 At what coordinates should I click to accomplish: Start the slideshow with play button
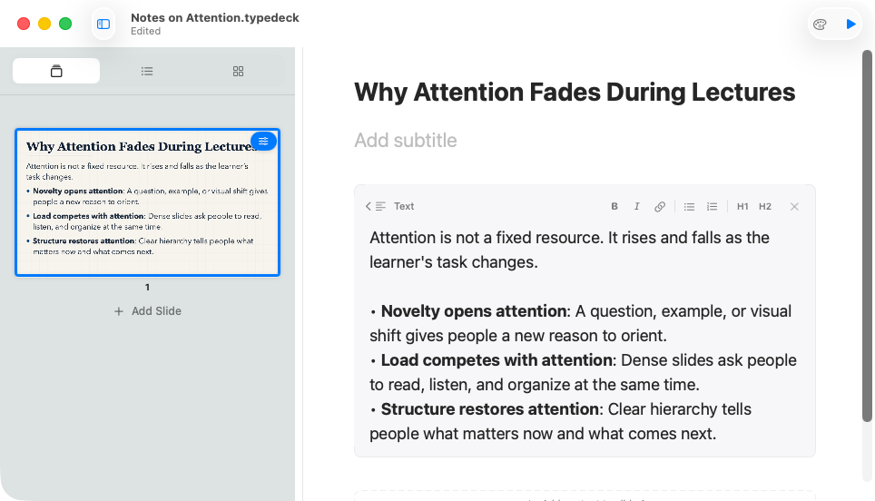coord(850,24)
